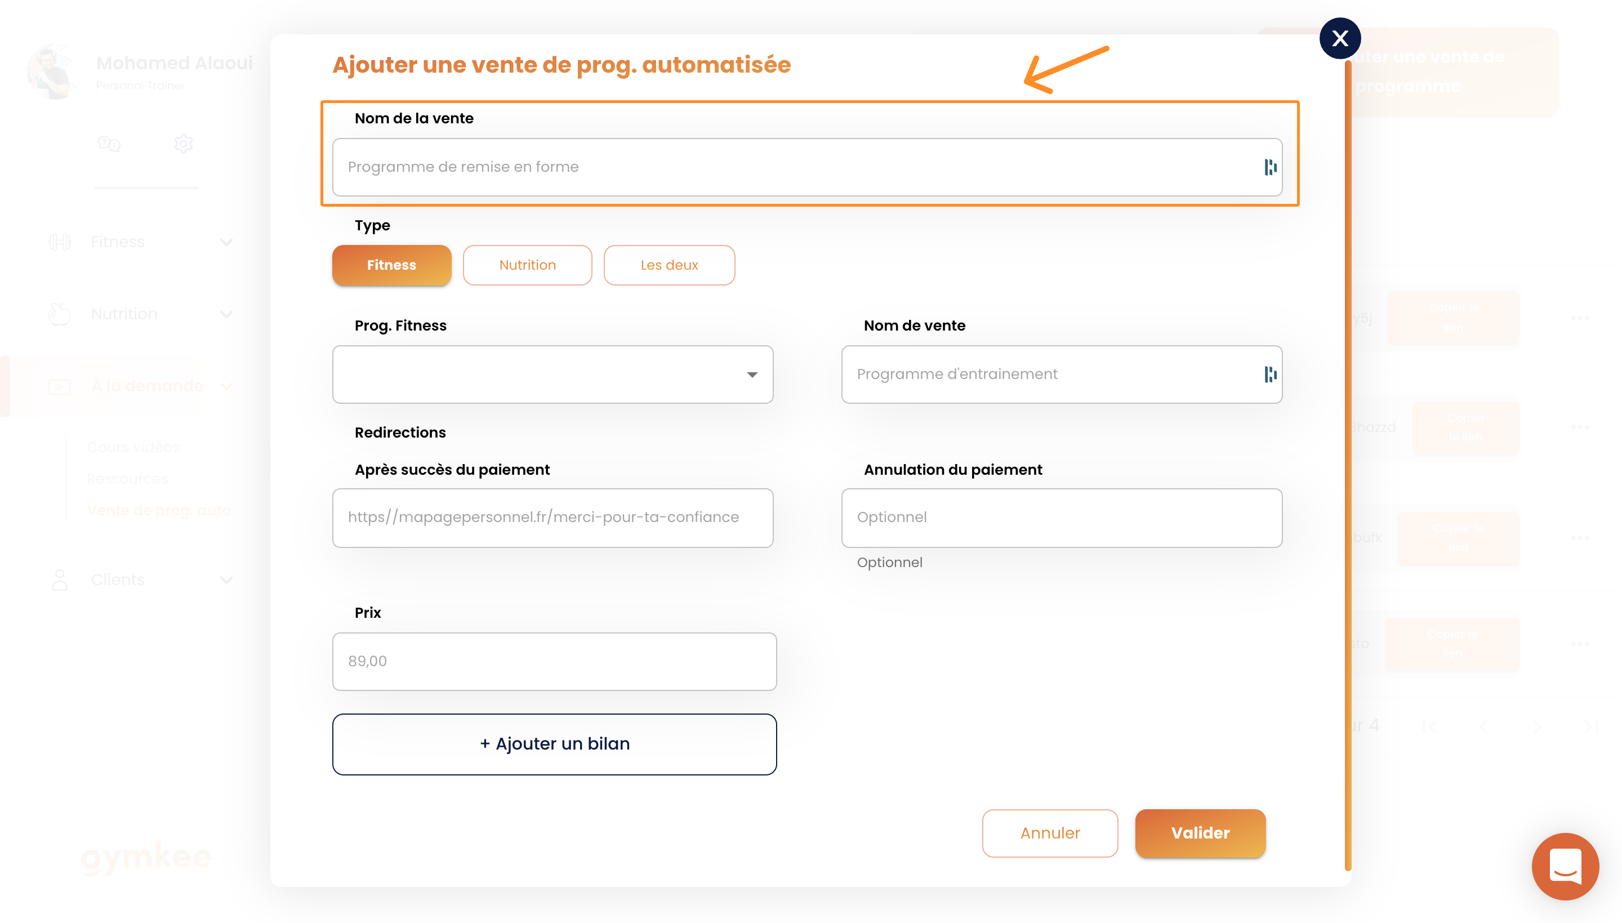
Task: Select the Les deux type option
Action: 669,265
